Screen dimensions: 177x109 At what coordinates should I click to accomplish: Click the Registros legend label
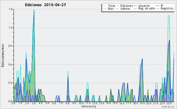(167, 9)
